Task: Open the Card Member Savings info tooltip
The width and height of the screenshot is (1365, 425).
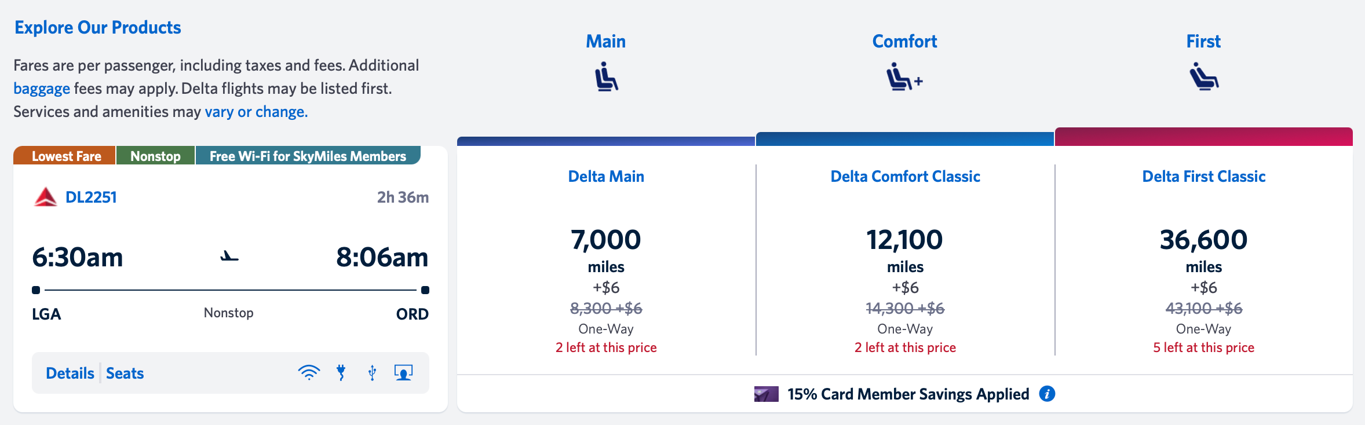Action: coord(1046,394)
